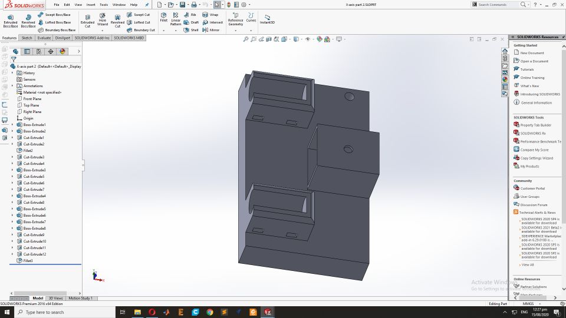The width and height of the screenshot is (566, 318).
Task: Open the Hole Wizard
Action: [103, 20]
